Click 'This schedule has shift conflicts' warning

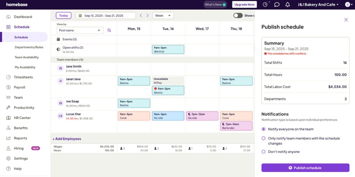285,54
